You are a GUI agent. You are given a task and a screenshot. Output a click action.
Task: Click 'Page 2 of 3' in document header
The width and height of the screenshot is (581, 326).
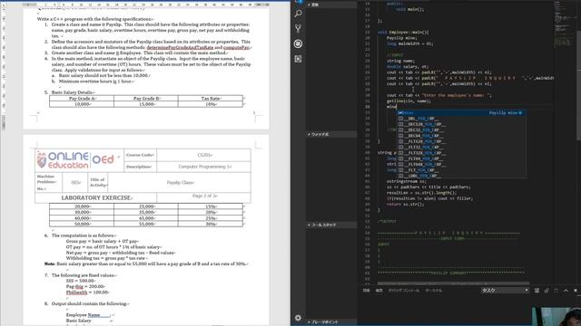tap(204, 196)
